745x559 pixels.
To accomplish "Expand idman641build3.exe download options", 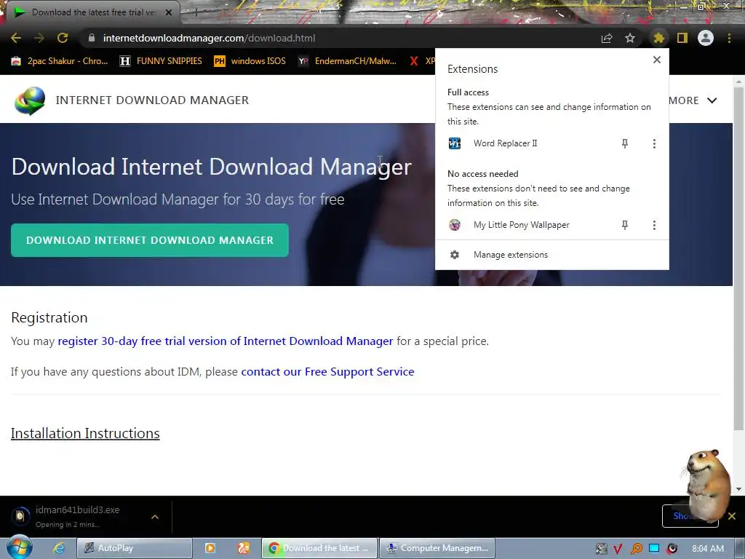I will pyautogui.click(x=155, y=517).
